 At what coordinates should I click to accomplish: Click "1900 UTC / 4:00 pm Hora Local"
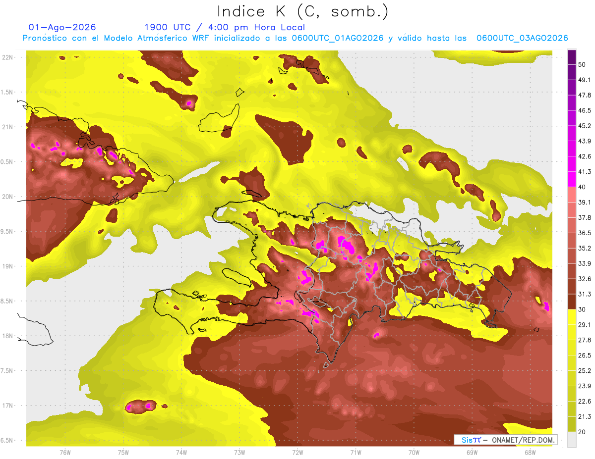tap(225, 27)
